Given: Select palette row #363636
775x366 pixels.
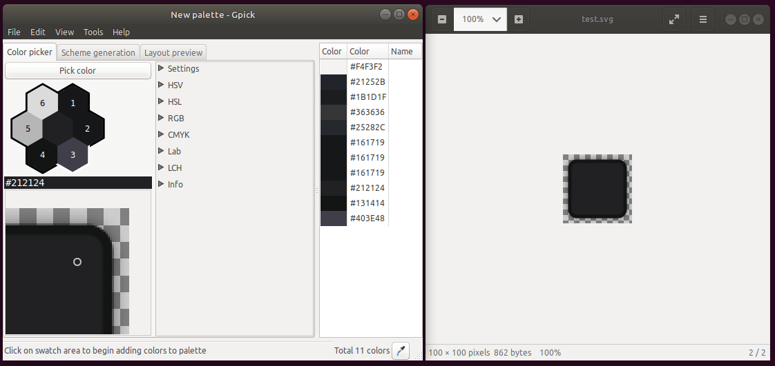Looking at the screenshot, I should (x=371, y=112).
